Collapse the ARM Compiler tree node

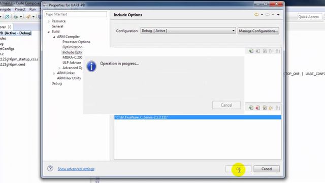point(54,37)
